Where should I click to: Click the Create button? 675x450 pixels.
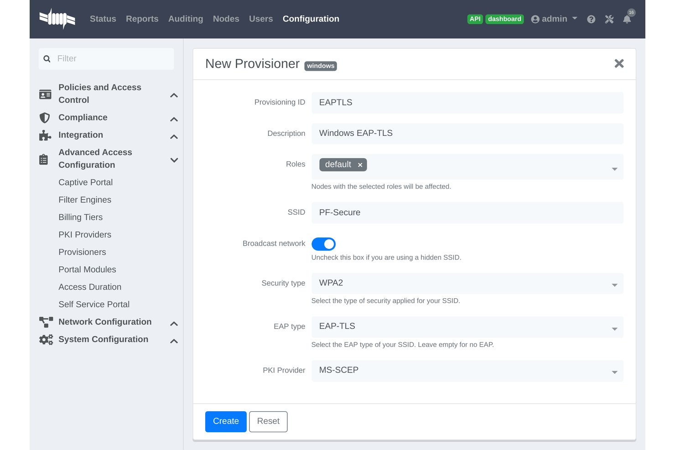click(x=226, y=421)
